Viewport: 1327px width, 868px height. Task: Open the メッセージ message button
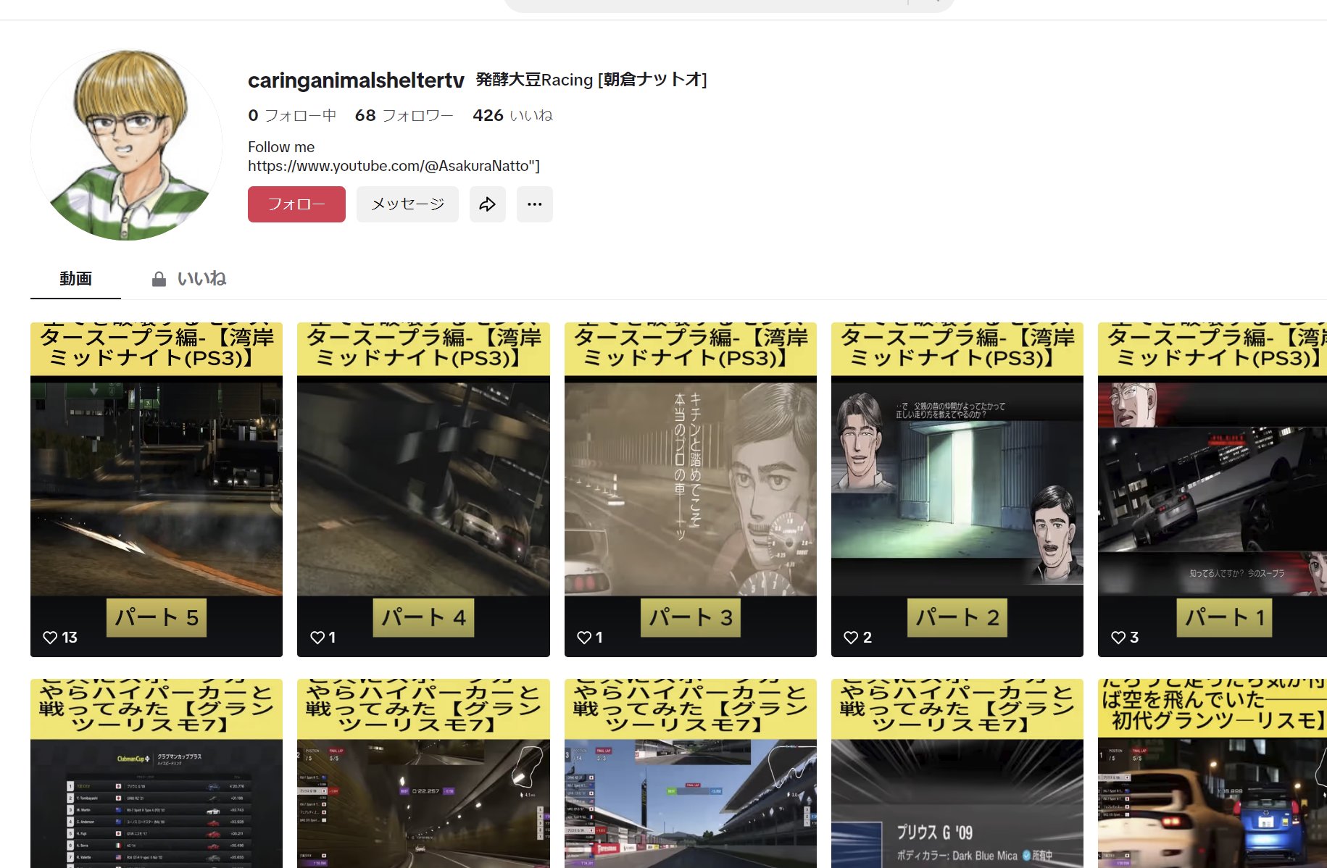point(407,204)
